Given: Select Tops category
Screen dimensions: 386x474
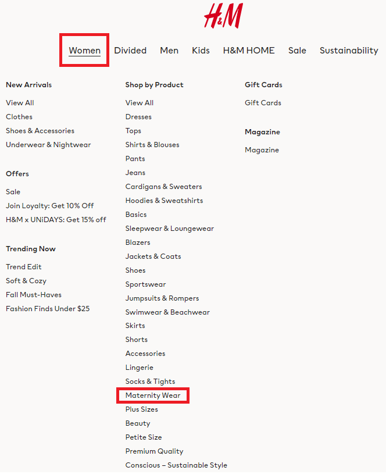Looking at the screenshot, I should pos(133,131).
